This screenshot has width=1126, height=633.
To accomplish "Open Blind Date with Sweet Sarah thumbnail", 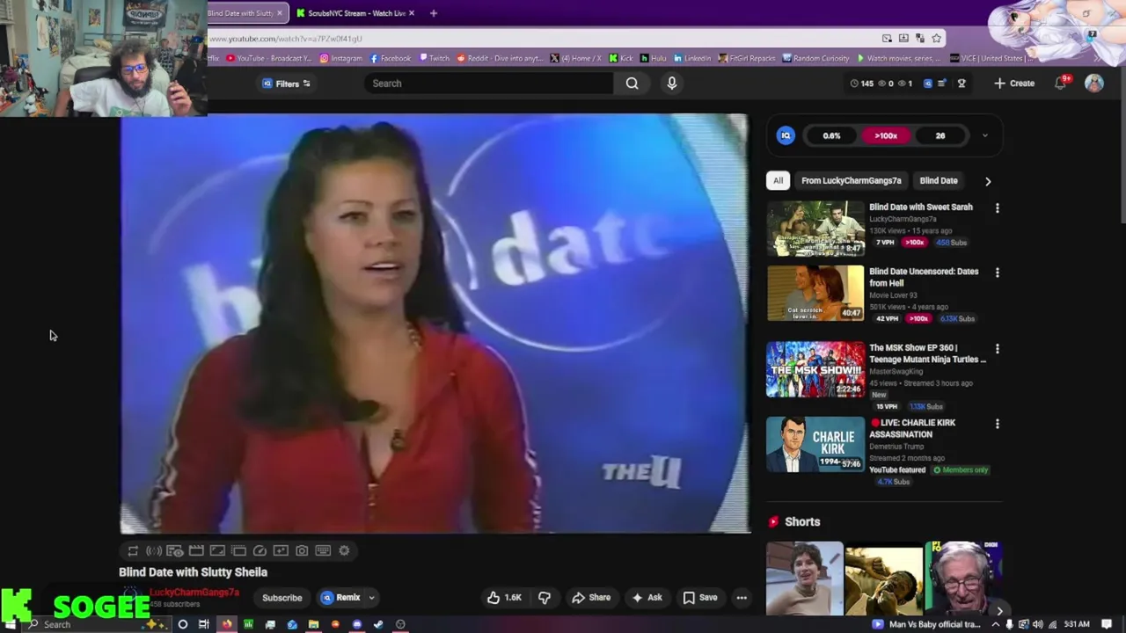I will coord(815,229).
